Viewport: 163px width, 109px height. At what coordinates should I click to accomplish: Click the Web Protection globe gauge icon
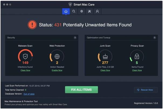[x=57, y=56]
